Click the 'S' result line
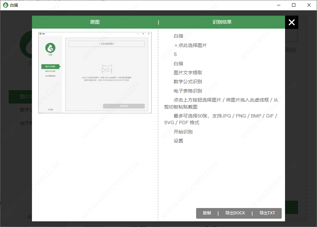This screenshot has height=227, width=317. tap(175, 54)
